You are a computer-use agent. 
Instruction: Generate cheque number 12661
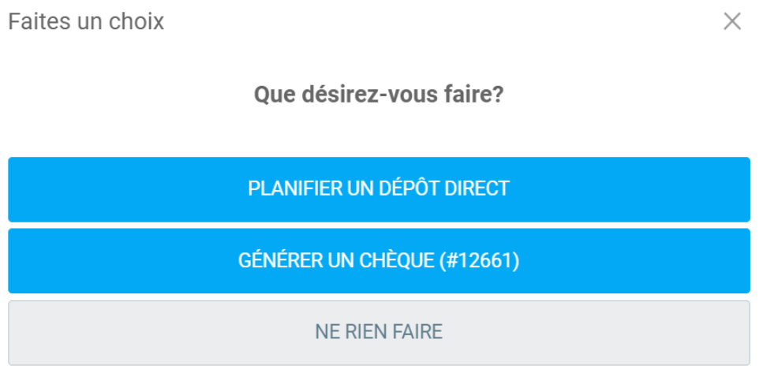[379, 261]
